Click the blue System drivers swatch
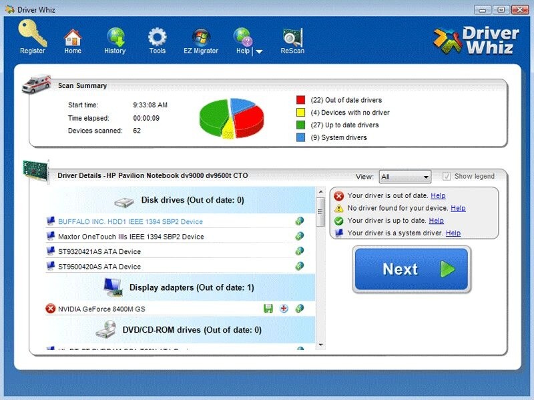This screenshot has height=400, width=534. coord(301,137)
